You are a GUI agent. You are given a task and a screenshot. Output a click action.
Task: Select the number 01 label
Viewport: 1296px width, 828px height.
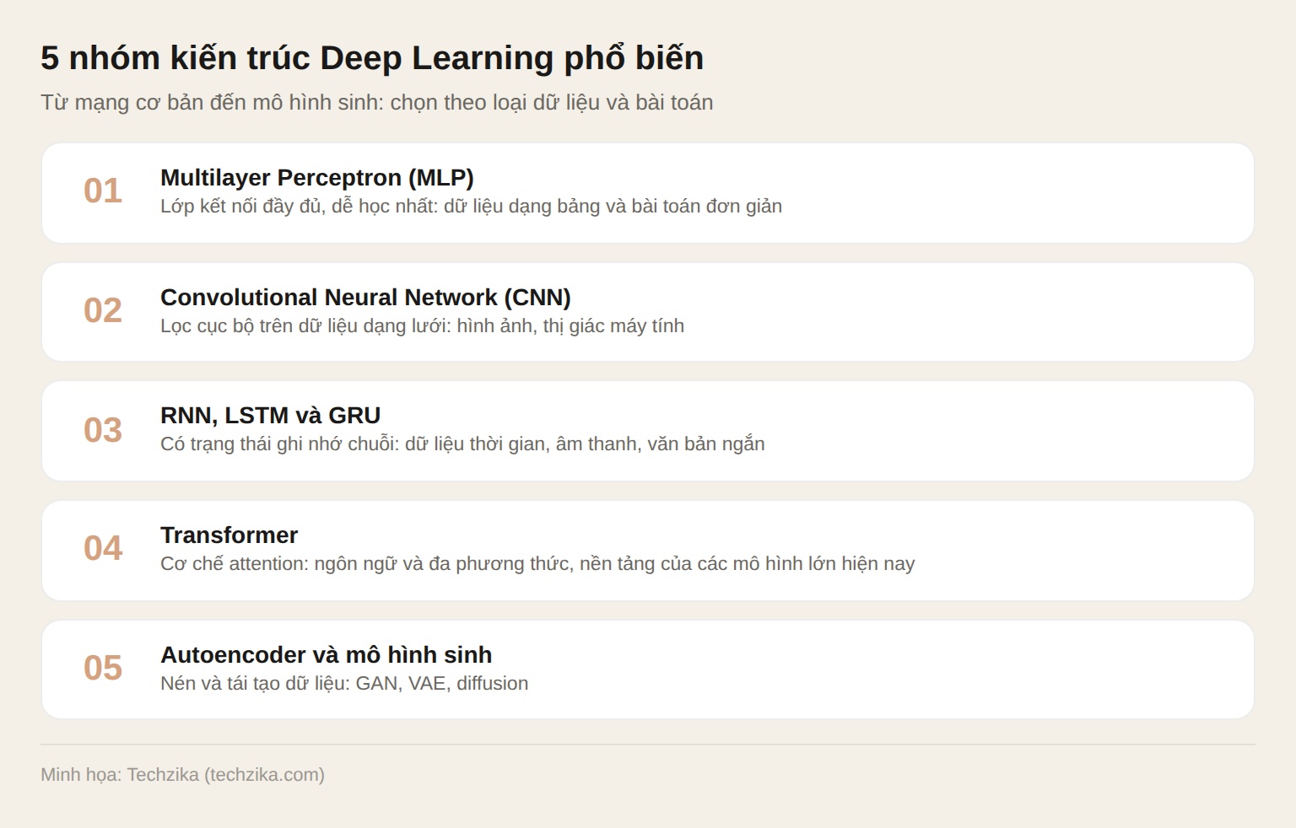click(103, 191)
